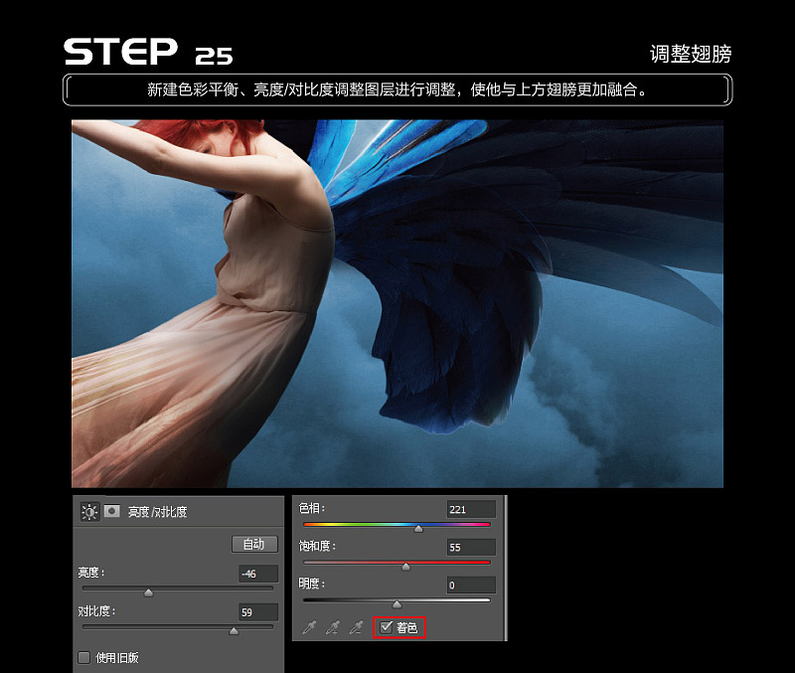Click the 饱和度 saturation slider handle
This screenshot has width=795, height=673.
[x=406, y=567]
